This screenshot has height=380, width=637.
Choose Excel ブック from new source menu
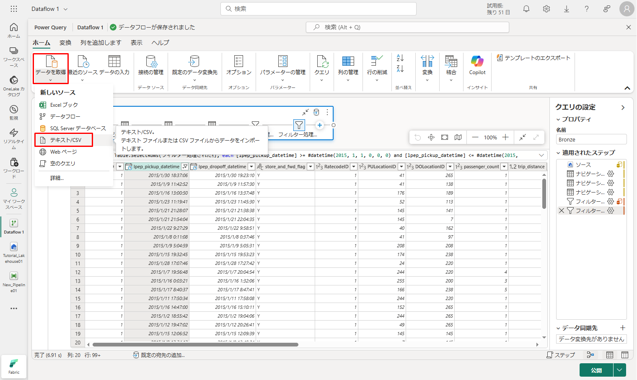click(x=74, y=105)
